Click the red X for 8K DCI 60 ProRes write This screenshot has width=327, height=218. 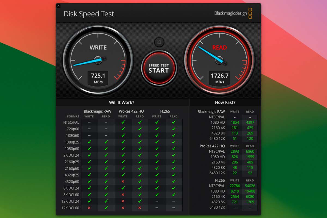pos(123,195)
